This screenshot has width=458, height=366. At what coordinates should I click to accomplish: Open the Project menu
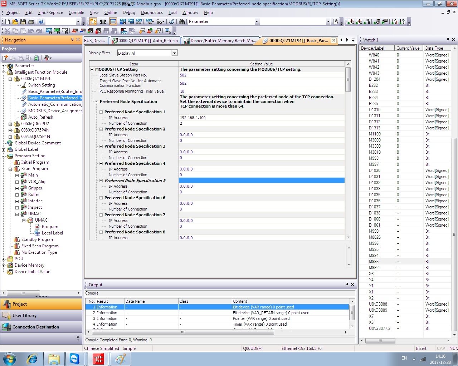coord(13,13)
